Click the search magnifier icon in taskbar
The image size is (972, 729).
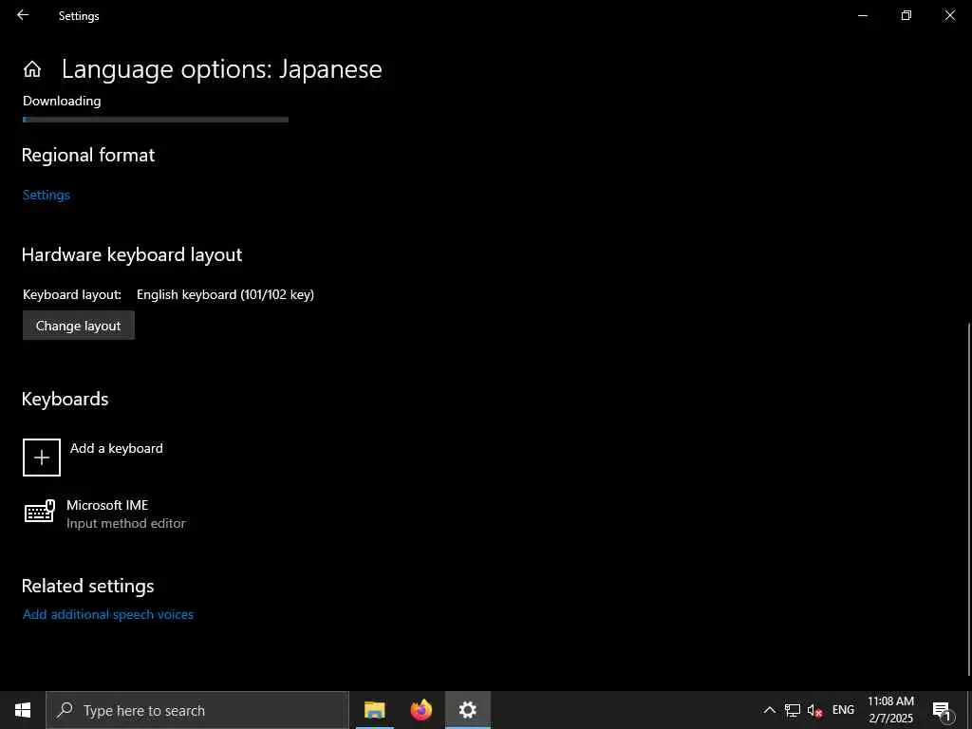[65, 710]
